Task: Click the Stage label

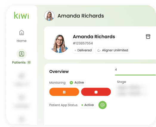Action: coord(121,82)
